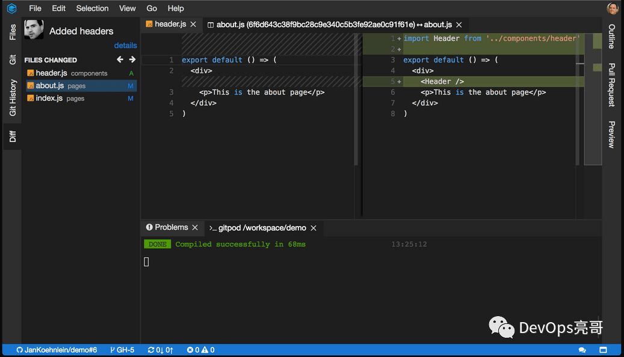Click user avatar in top right corner
This screenshot has height=357, width=624.
tap(613, 8)
